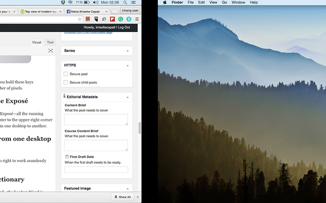Open the Window menu
This screenshot has width=326, height=203.
238,3
